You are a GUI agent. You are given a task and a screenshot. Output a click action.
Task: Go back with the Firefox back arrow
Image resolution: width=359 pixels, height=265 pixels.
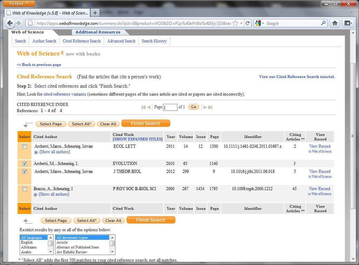(x=10, y=23)
